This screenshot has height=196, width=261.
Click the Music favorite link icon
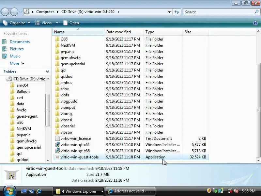(5, 56)
